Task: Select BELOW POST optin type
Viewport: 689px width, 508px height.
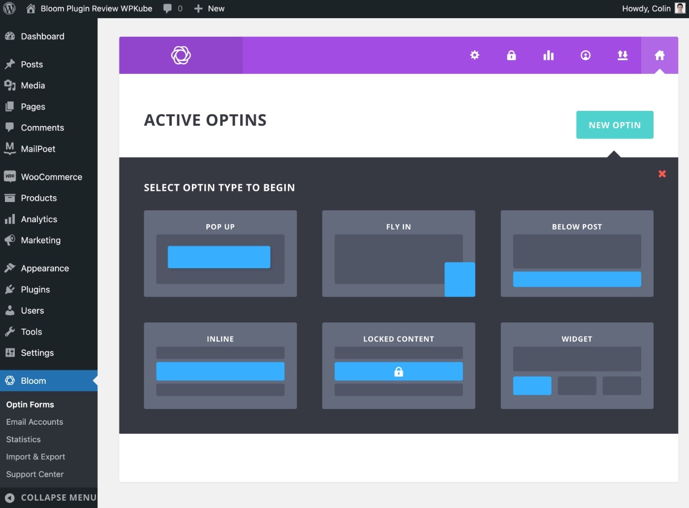Action: (x=577, y=254)
